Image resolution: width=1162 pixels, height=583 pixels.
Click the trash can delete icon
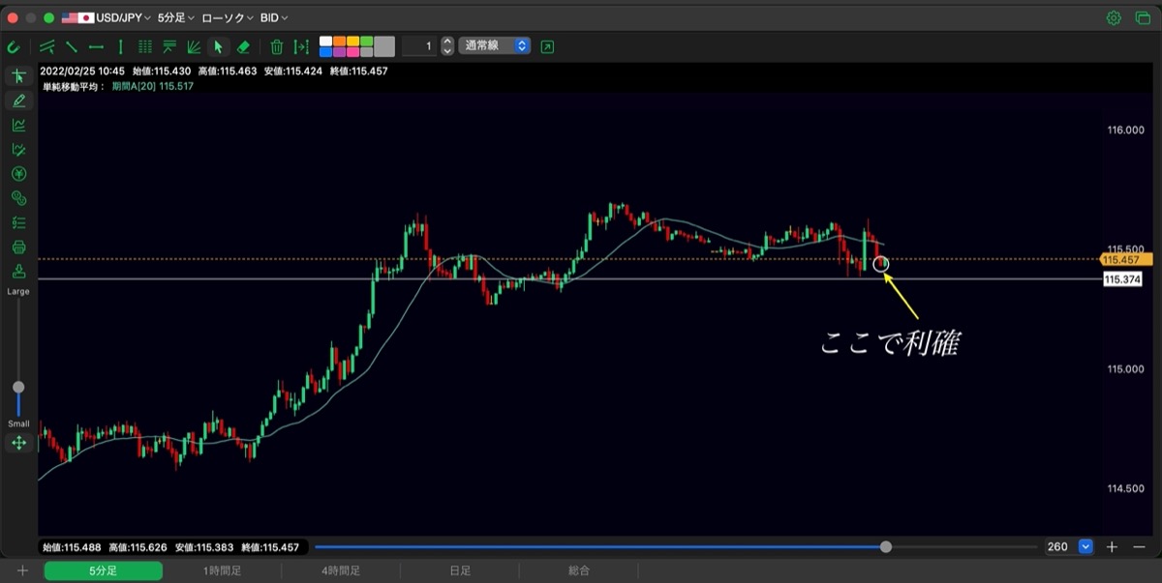[277, 46]
